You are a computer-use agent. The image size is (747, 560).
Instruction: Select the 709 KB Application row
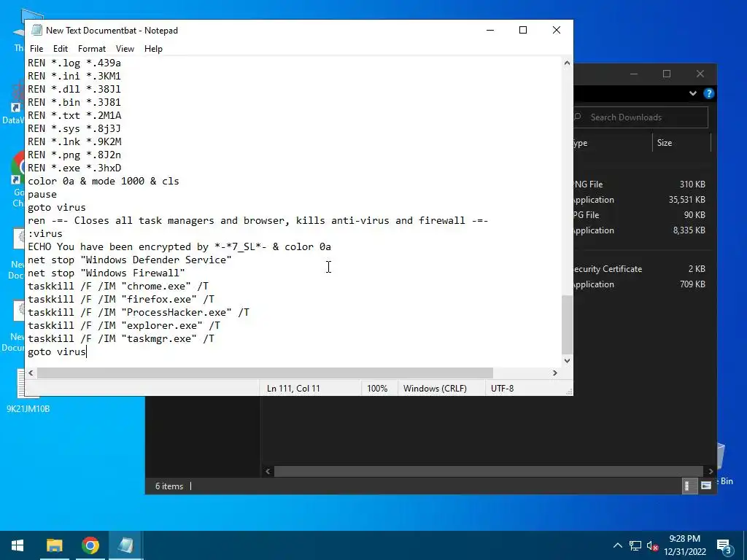point(643,284)
